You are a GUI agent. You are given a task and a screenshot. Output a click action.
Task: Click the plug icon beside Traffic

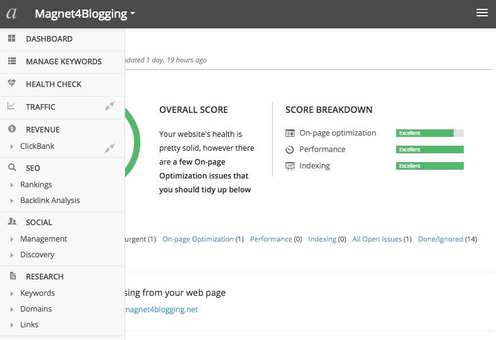(x=110, y=106)
